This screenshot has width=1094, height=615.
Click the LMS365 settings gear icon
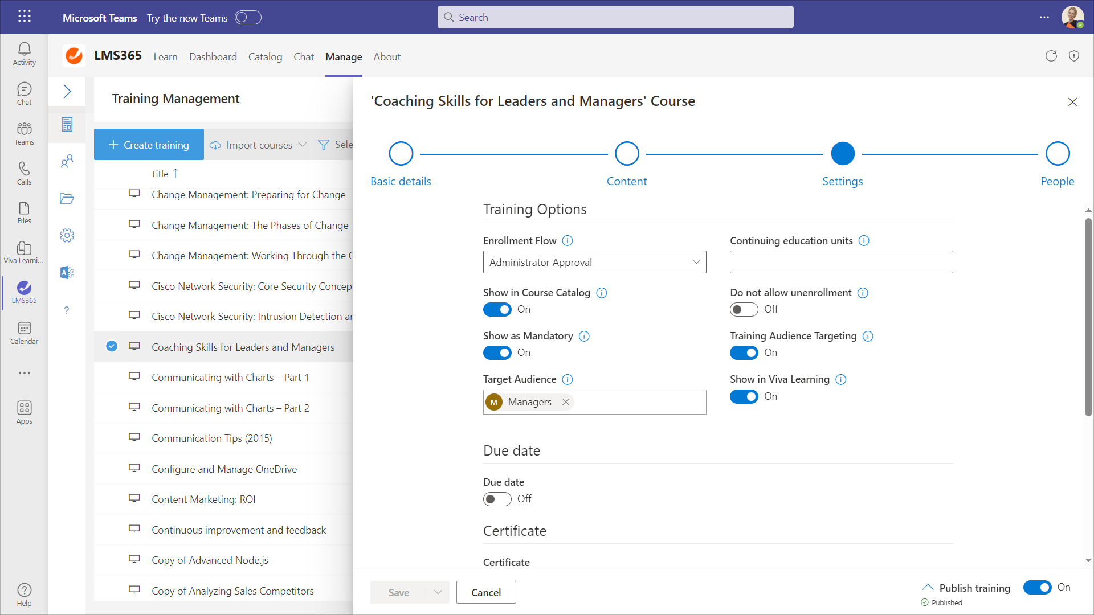67,235
